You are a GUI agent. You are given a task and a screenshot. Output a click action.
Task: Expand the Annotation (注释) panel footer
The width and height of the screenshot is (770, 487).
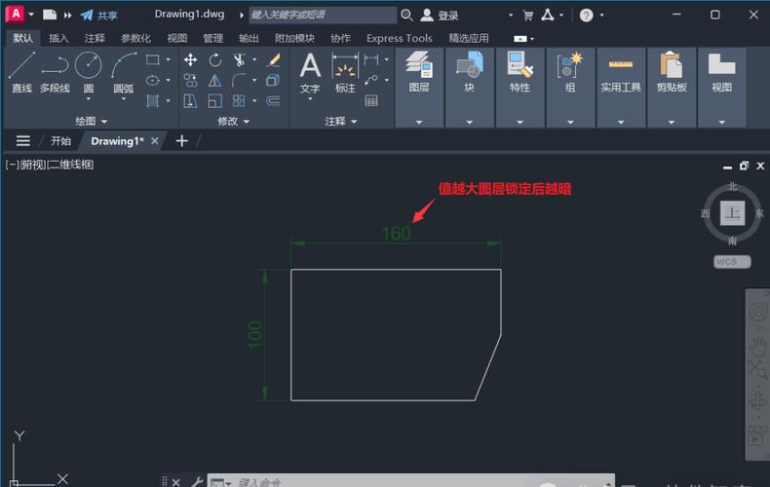coord(341,121)
